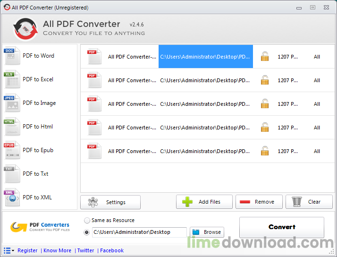337x257 pixels.
Task: Click the "All" cell in the highlighted row
Action: [317, 57]
